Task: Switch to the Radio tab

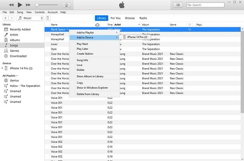Action: click(x=143, y=18)
